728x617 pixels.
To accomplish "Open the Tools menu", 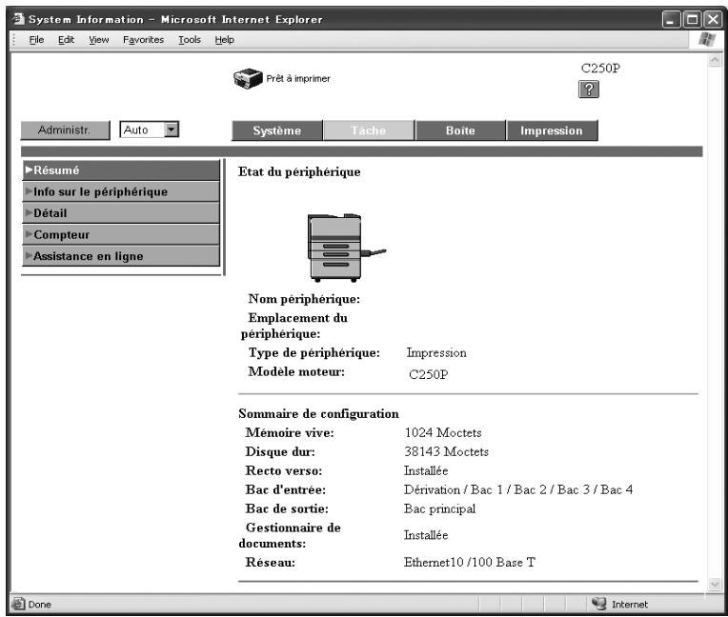I will (190, 40).
